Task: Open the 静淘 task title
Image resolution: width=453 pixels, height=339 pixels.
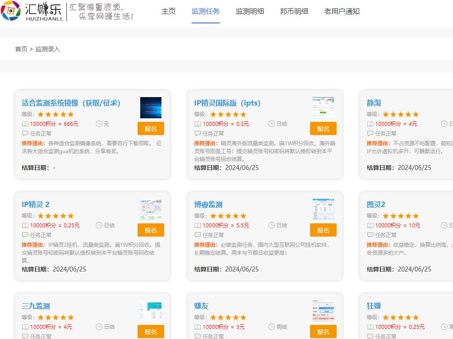Action: click(373, 103)
